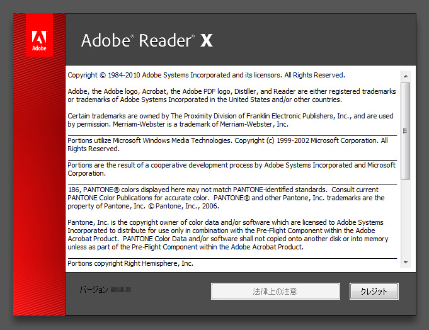Click the scrollbar up arrow
This screenshot has height=330, width=429.
[x=406, y=76]
